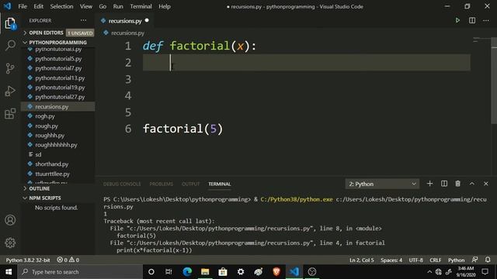Select Python 3.8.2 32-bit interpreter in status bar
Screen dimensions: 497x279
(28, 260)
